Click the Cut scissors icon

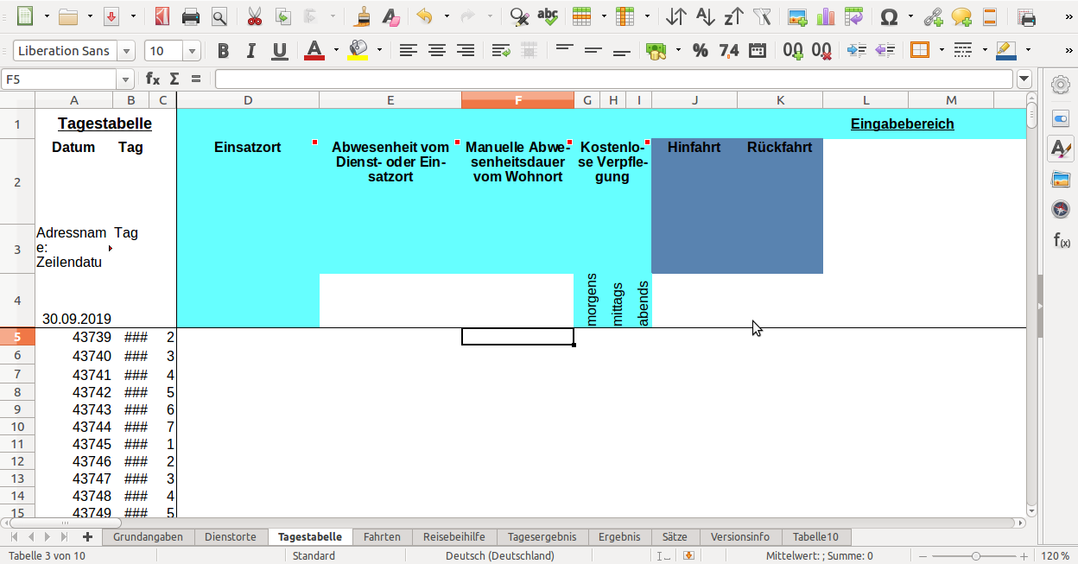click(254, 16)
